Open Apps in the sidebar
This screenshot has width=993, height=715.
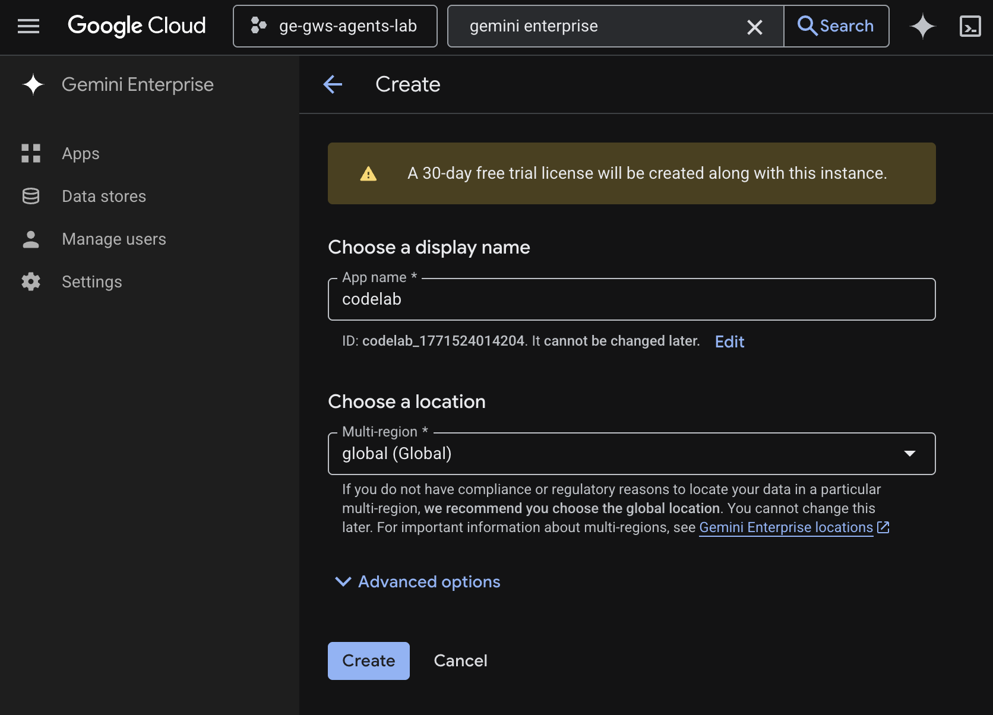pyautogui.click(x=81, y=154)
